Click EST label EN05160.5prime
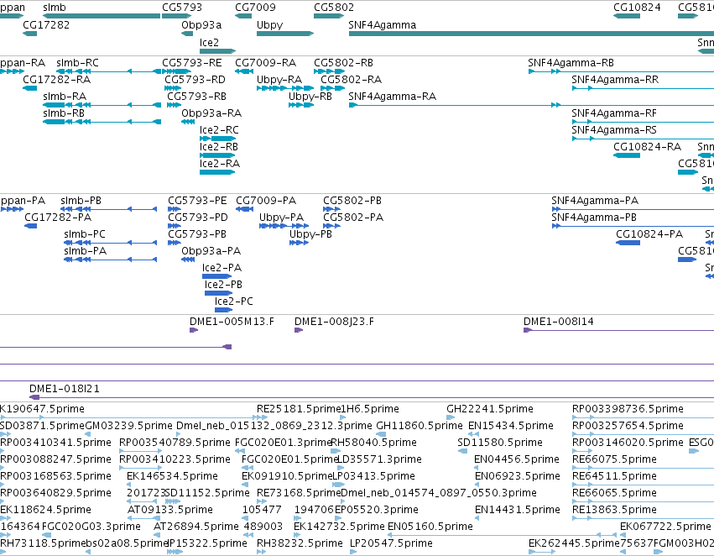This screenshot has height=556, width=714. 430,527
